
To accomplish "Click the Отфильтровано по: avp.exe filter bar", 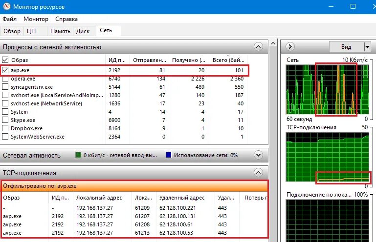I will tap(134, 186).
